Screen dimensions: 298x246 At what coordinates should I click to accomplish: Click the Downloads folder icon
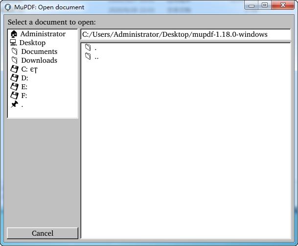click(x=15, y=60)
